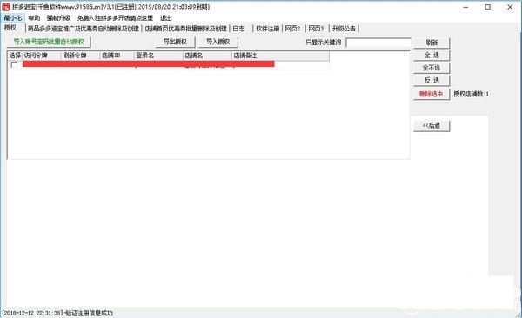The height and width of the screenshot is (318, 522).
Task: Click the 店铺ID column header
Action: point(117,56)
